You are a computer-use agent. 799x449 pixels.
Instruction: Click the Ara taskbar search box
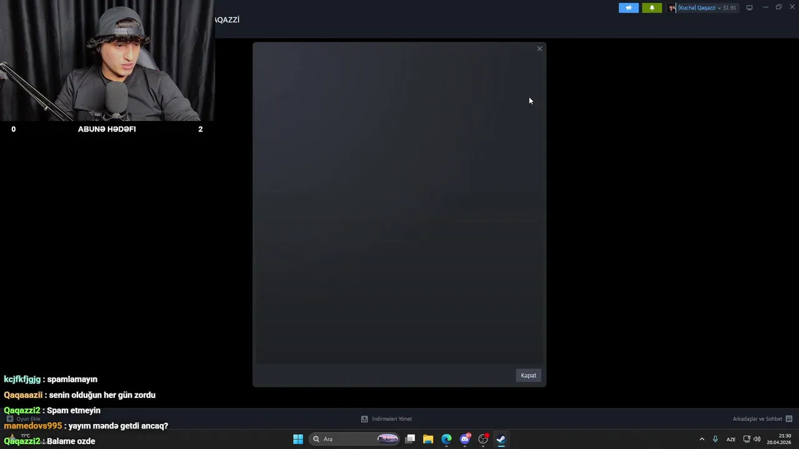(355, 439)
